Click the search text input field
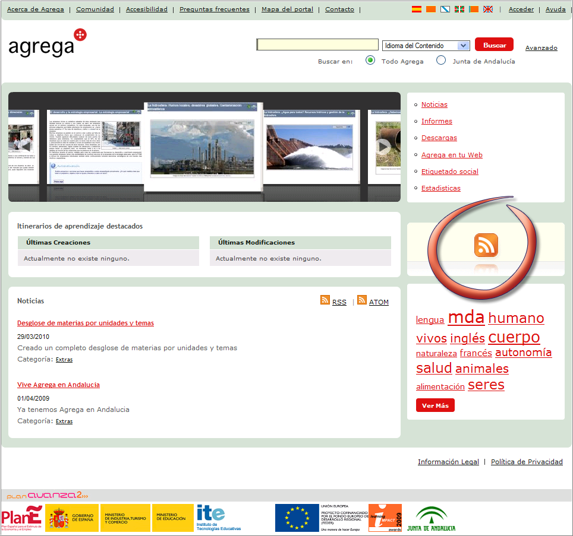573x536 pixels. pyautogui.click(x=317, y=45)
